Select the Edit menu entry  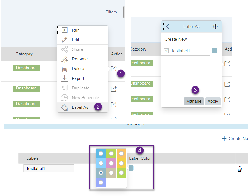tap(82, 40)
